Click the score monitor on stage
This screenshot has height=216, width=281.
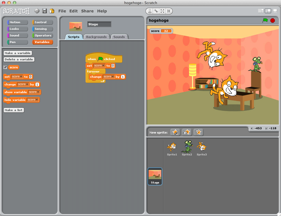161,31
